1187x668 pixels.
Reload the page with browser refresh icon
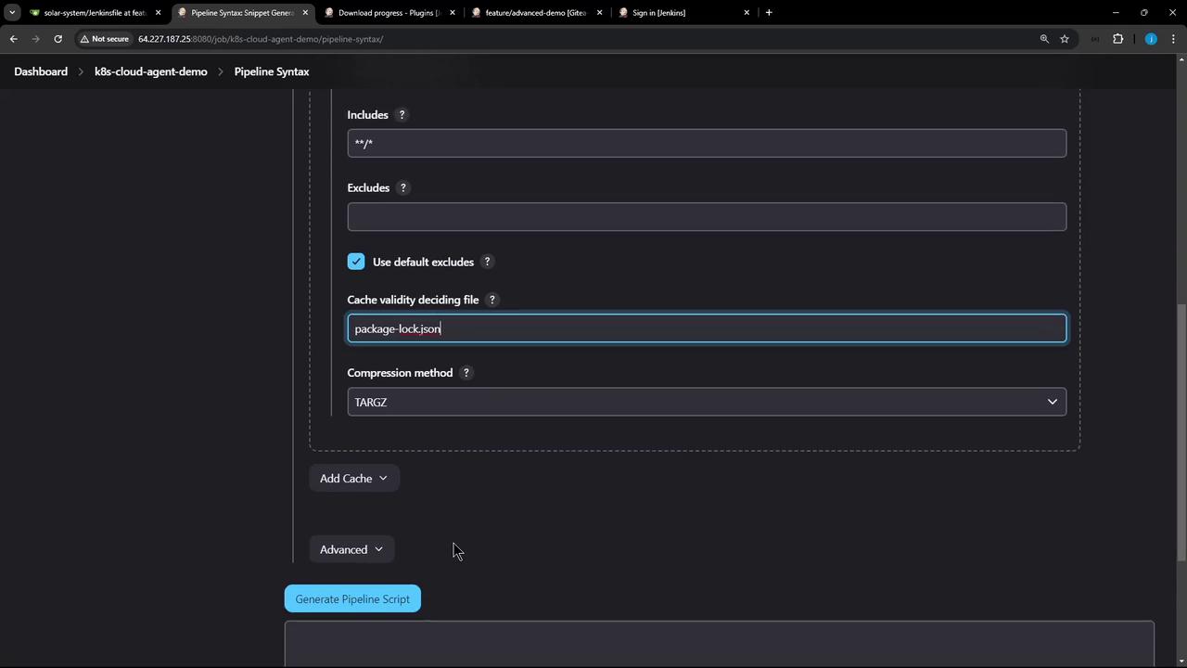(57, 39)
